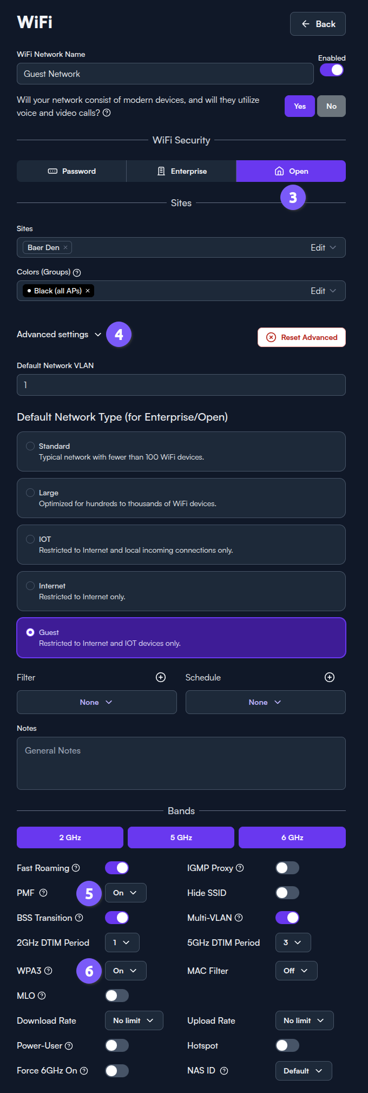This screenshot has height=1093, width=368.
Task: Toggle the network Enabled switch
Action: 332,70
